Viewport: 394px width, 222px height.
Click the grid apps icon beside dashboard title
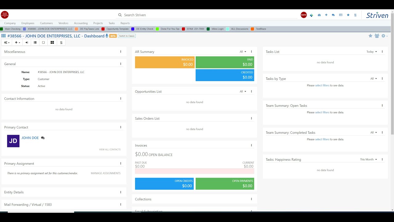[x=3, y=36]
